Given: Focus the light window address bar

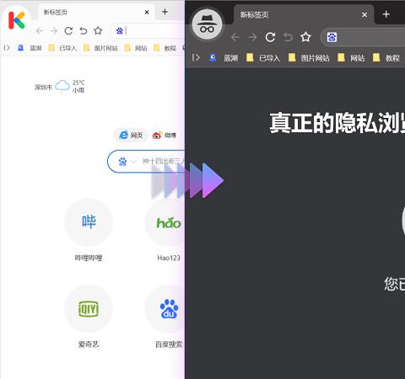Looking at the screenshot, I should [148, 31].
